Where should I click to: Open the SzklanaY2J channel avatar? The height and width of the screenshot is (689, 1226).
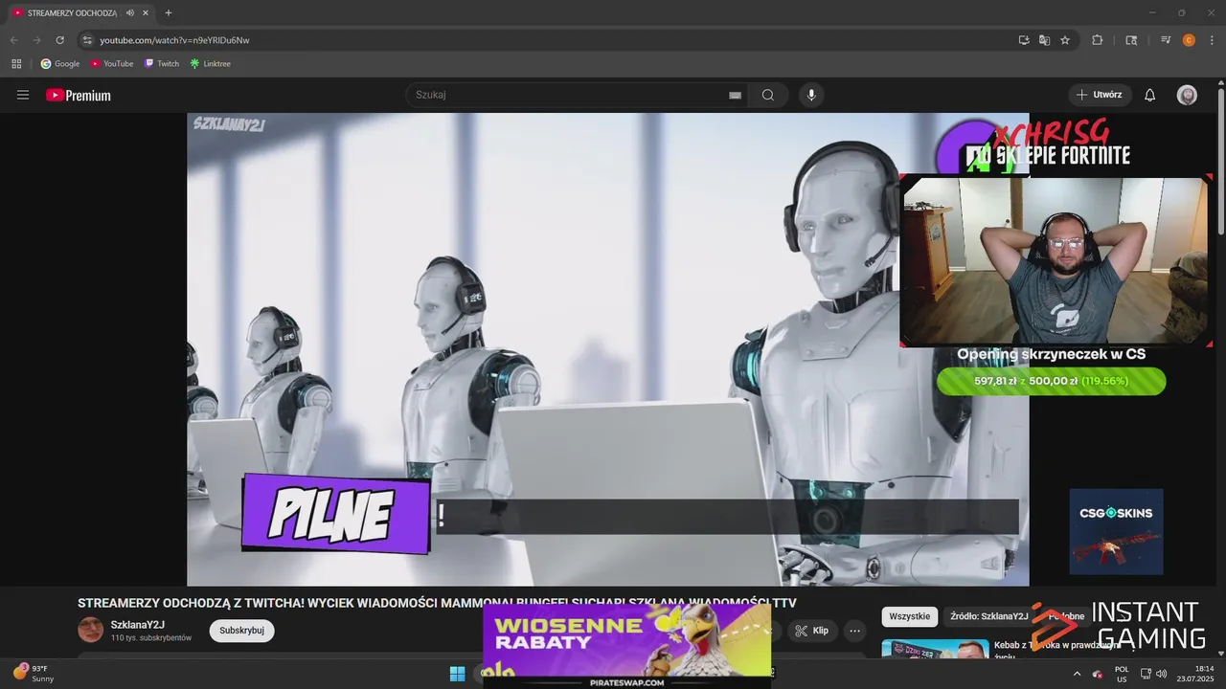click(x=90, y=630)
